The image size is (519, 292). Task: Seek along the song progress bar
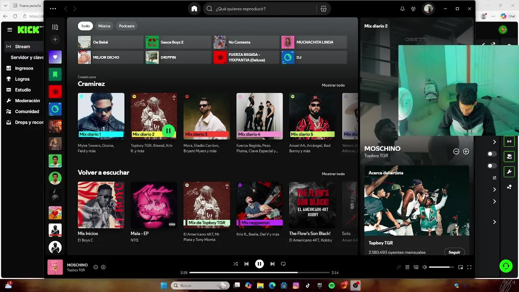pyautogui.click(x=259, y=273)
